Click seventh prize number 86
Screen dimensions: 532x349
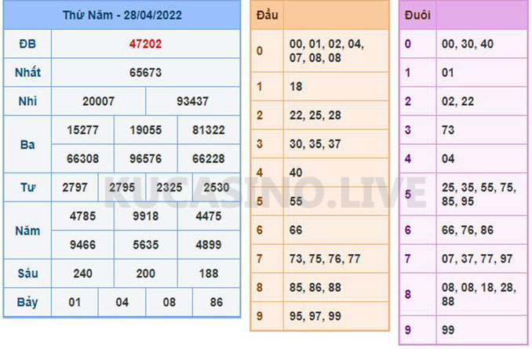coord(216,303)
